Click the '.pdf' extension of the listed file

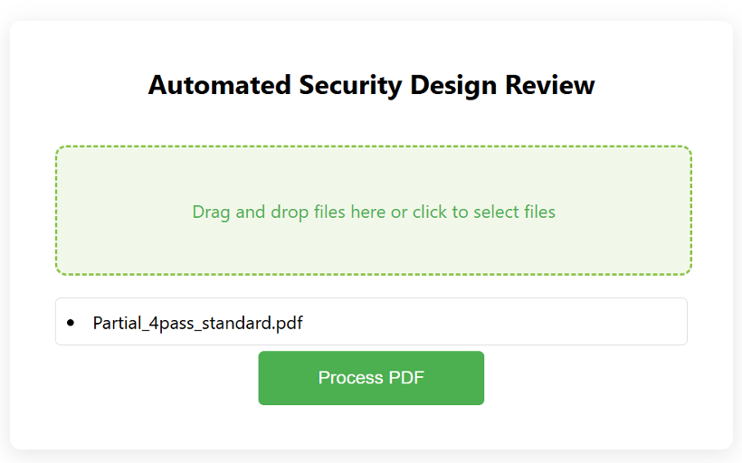click(285, 323)
